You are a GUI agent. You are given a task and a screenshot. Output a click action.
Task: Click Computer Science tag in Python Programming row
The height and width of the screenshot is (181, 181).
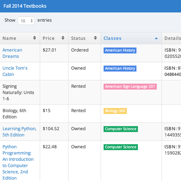pos(121,147)
